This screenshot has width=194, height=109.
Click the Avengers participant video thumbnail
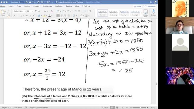180,76
